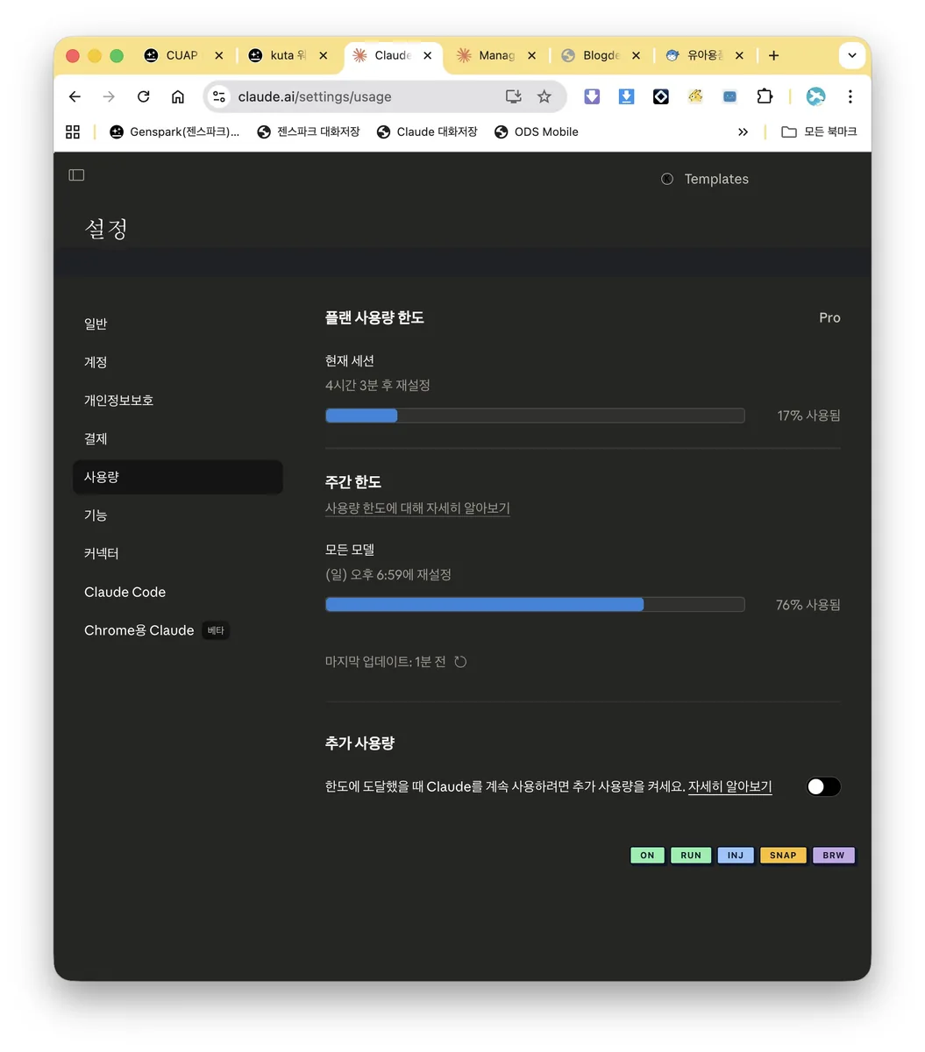The height and width of the screenshot is (1052, 925).
Task: Open the browser home page icon
Action: (x=178, y=96)
